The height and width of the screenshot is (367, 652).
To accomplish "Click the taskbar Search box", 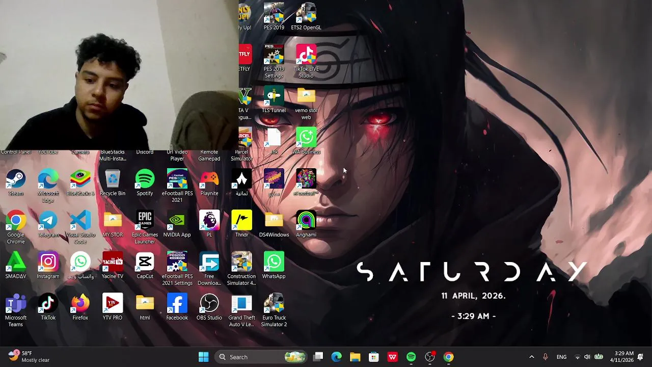I will tap(261, 357).
